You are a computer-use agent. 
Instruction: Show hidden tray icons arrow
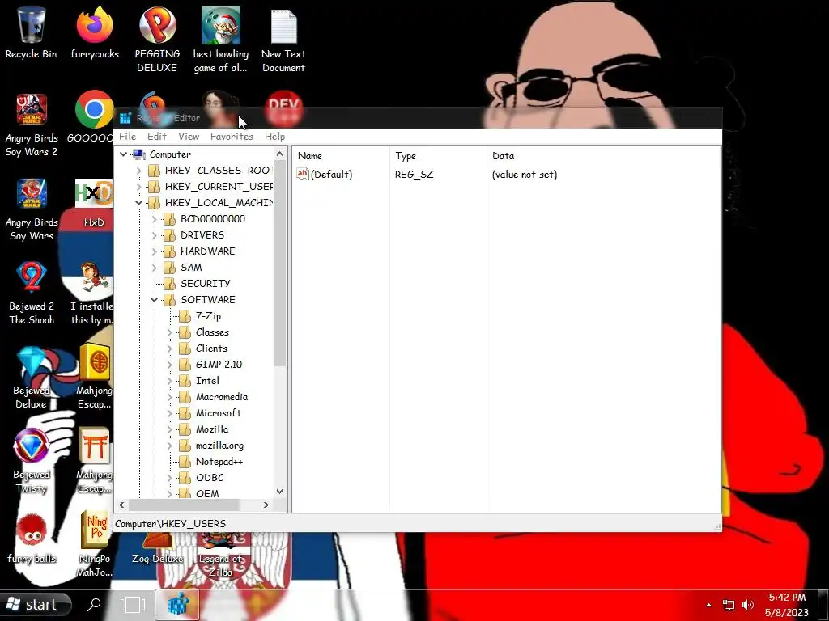tap(708, 605)
